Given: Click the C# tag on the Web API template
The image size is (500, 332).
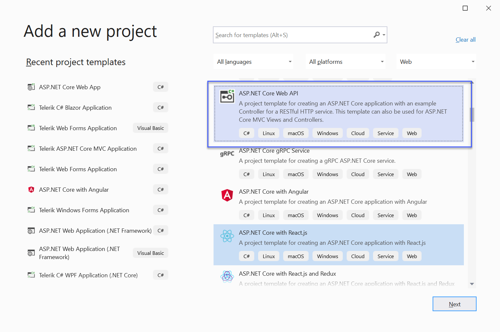Looking at the screenshot, I should (246, 133).
